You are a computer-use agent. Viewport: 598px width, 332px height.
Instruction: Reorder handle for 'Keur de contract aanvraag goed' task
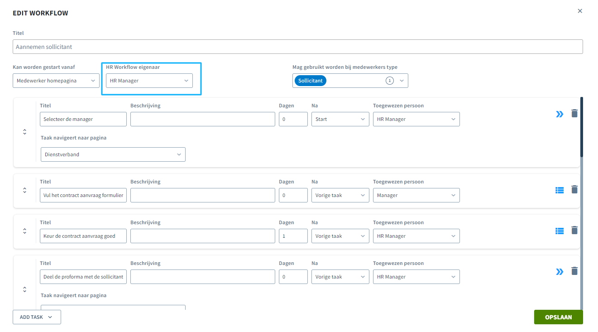25,231
